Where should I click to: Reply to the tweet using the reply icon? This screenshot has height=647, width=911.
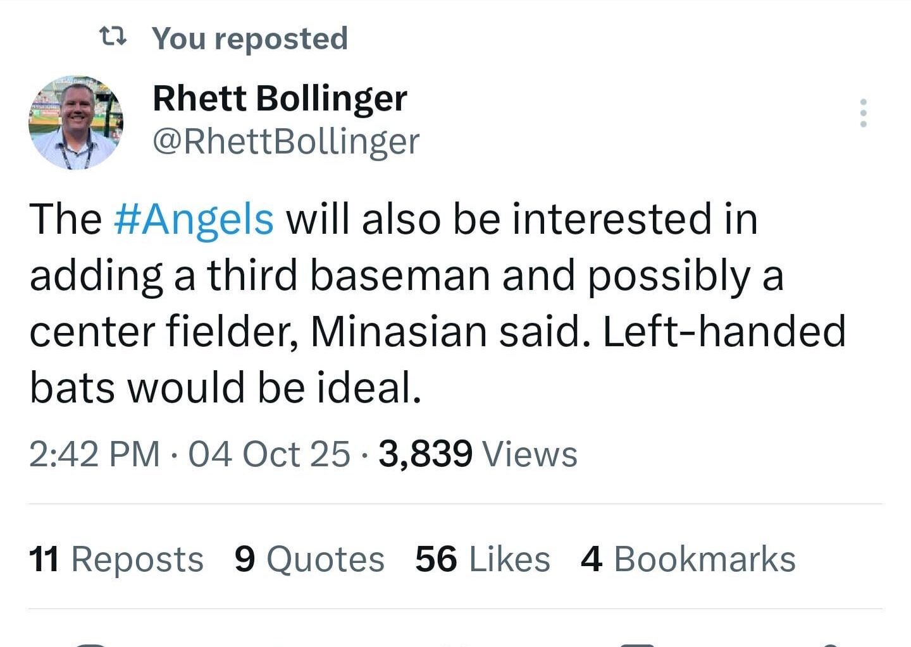point(89,643)
